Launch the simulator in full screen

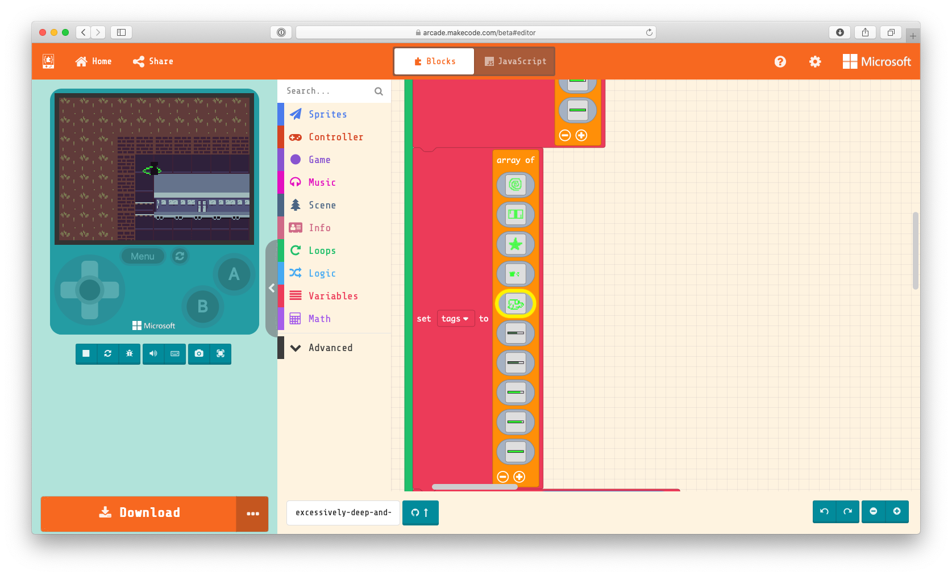(221, 353)
